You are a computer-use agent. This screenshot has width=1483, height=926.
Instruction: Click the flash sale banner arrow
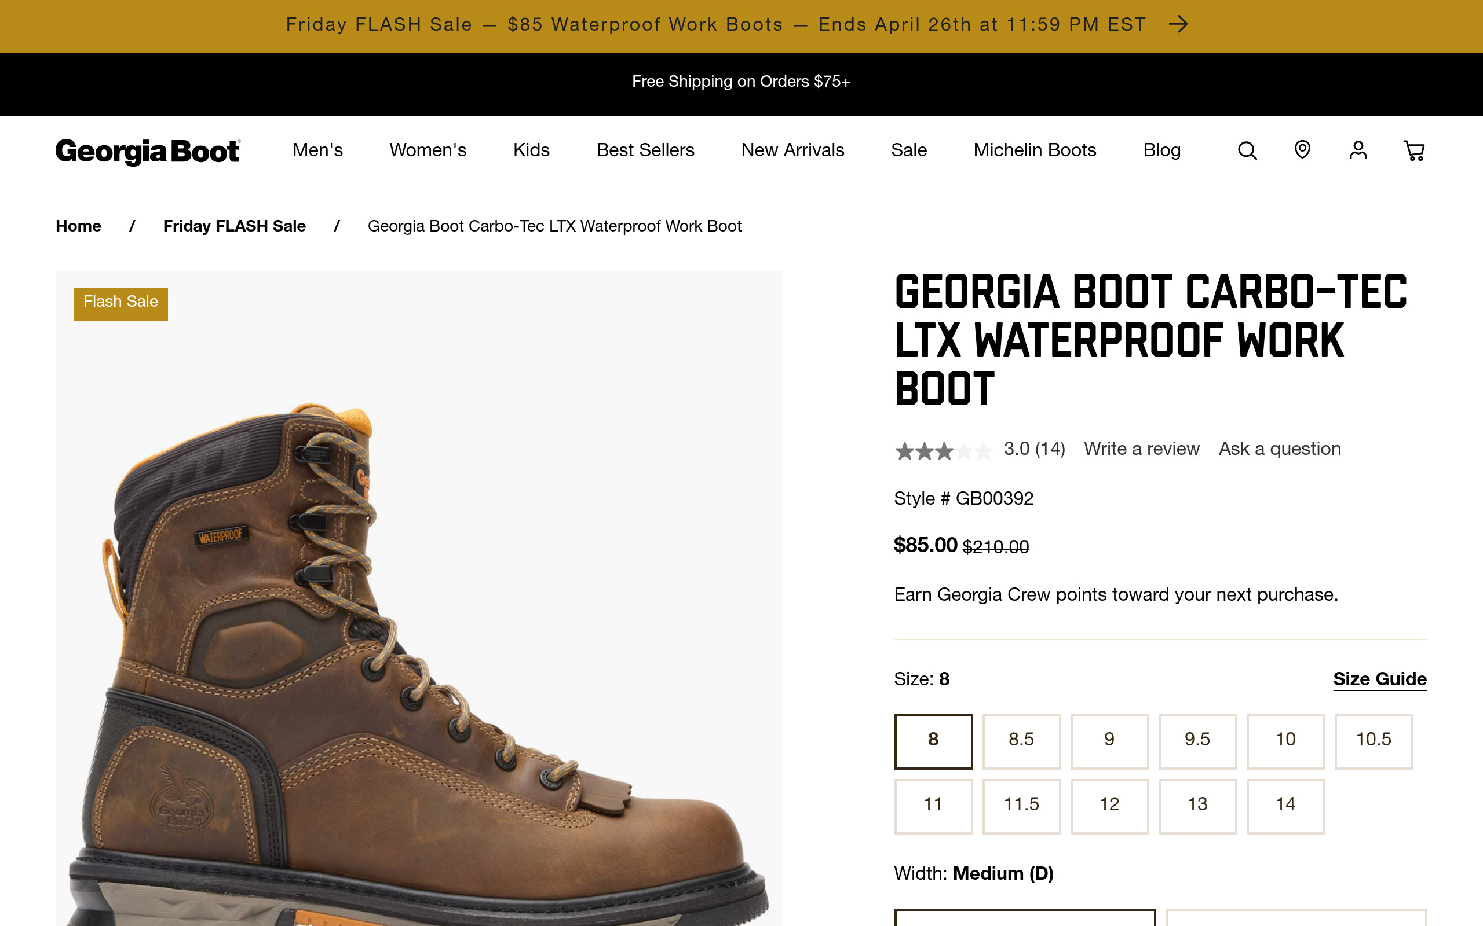click(x=1178, y=24)
